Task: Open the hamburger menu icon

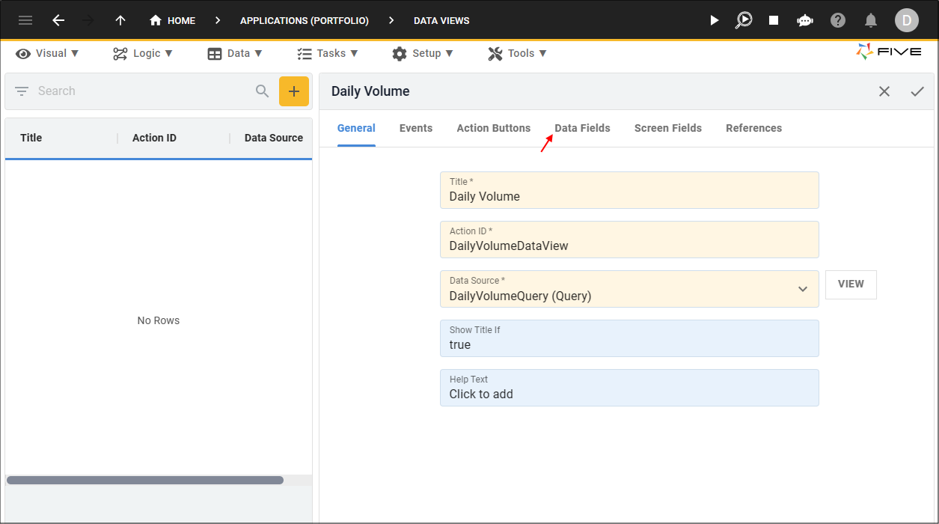Action: (x=25, y=20)
